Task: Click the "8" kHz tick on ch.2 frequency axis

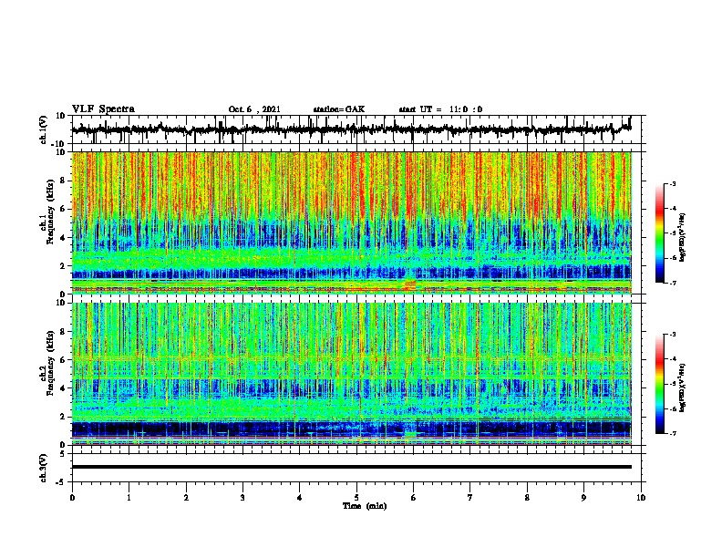Action: pos(63,332)
